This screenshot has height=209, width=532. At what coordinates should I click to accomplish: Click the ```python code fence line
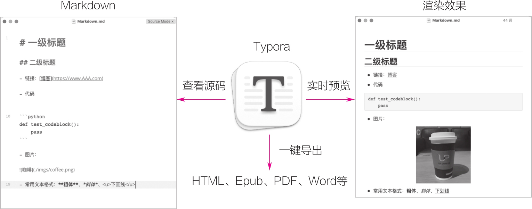pyautogui.click(x=32, y=117)
